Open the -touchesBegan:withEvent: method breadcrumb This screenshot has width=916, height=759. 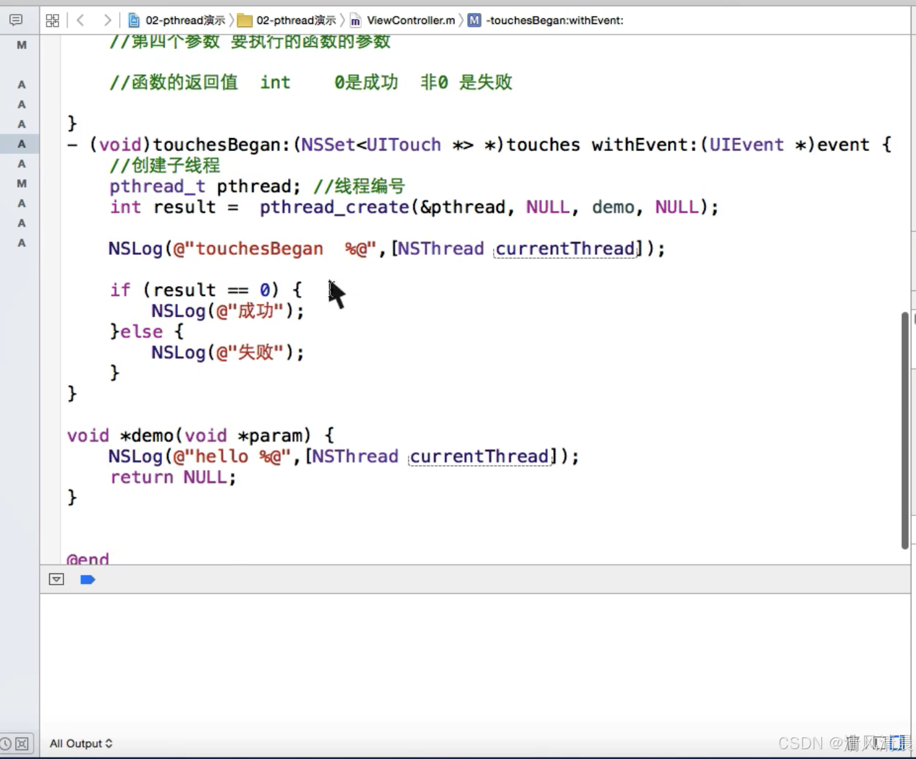[x=546, y=20]
